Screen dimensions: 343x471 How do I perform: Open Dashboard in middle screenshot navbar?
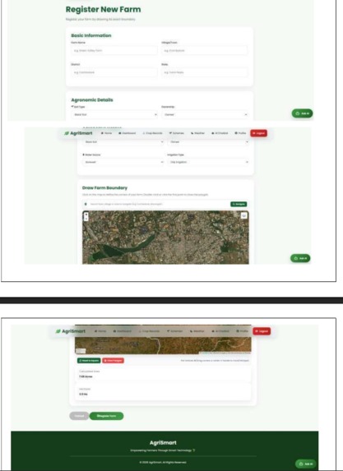(x=127, y=133)
